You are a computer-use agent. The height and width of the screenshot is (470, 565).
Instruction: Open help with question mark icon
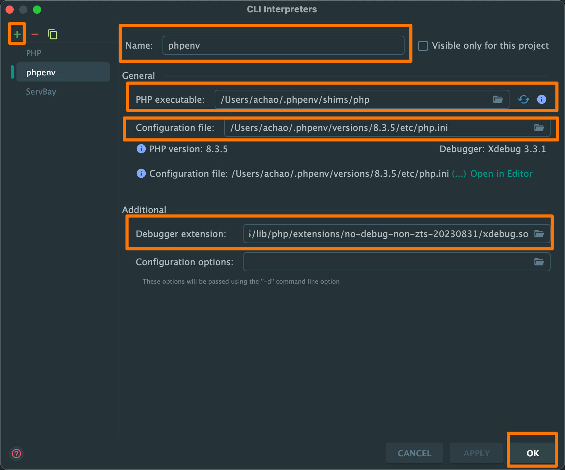[16, 454]
